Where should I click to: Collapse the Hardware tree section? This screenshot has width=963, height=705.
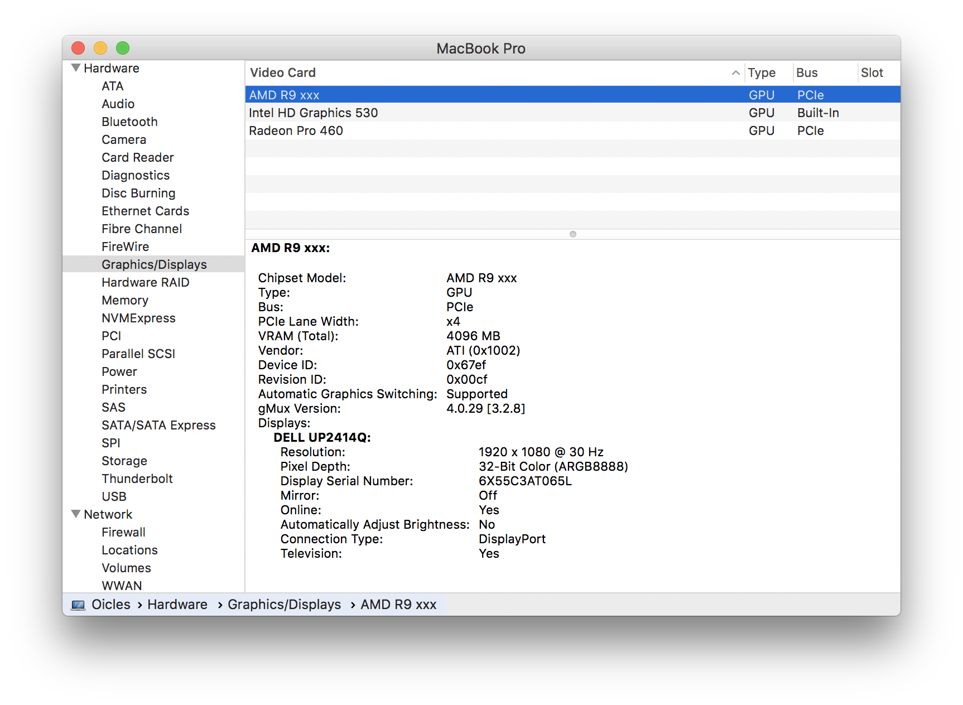click(x=76, y=68)
